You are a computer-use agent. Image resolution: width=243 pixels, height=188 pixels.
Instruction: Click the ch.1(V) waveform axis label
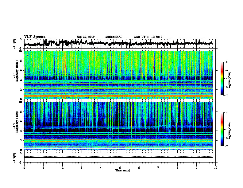[15, 44]
